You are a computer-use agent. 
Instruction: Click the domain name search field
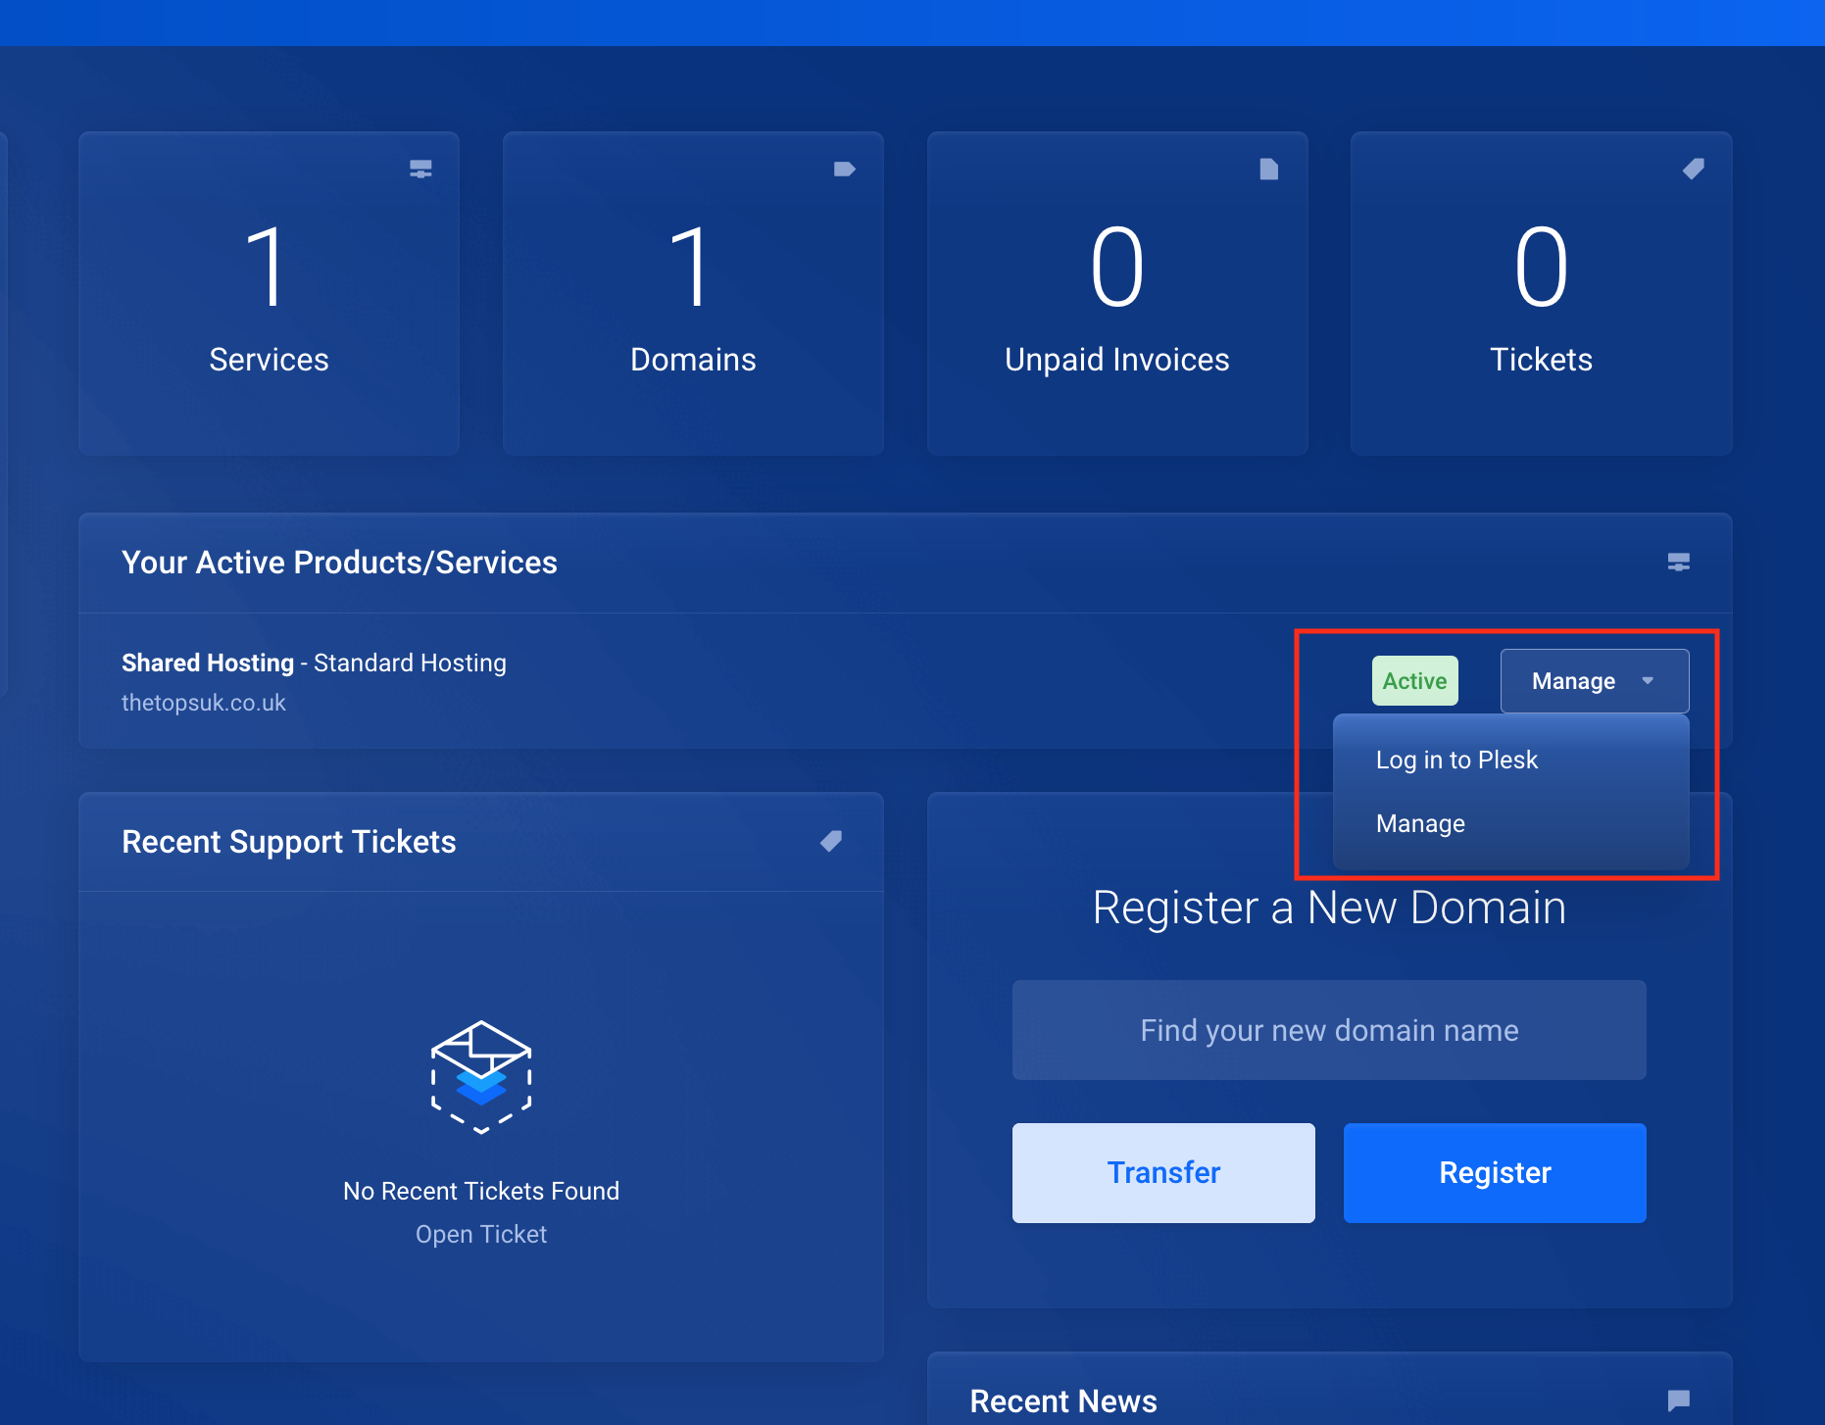point(1328,1030)
